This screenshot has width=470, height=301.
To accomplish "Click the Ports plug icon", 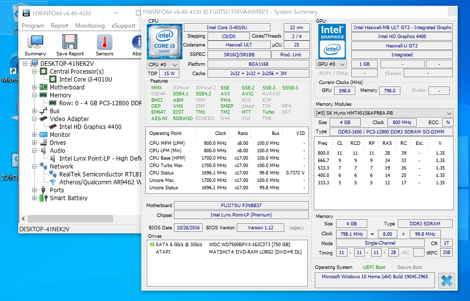I will (43, 190).
